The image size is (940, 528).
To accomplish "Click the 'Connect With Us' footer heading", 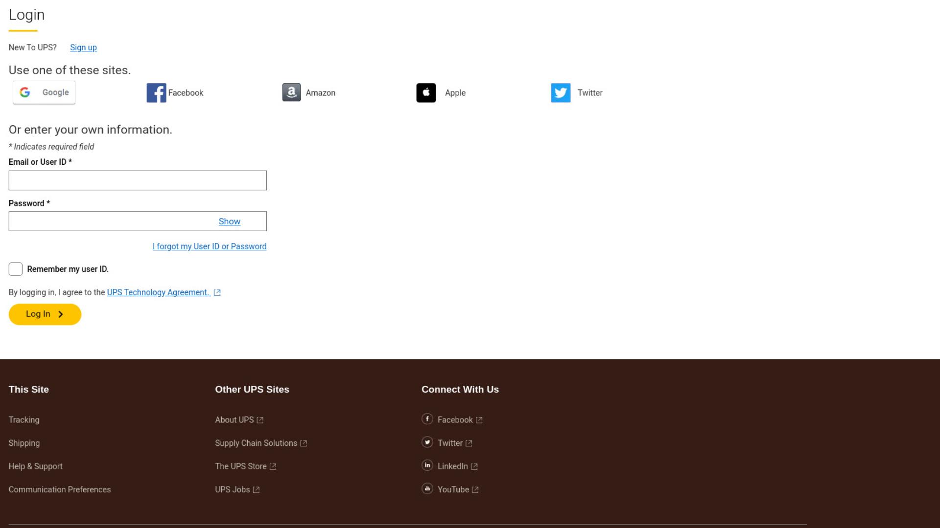I will tap(460, 390).
